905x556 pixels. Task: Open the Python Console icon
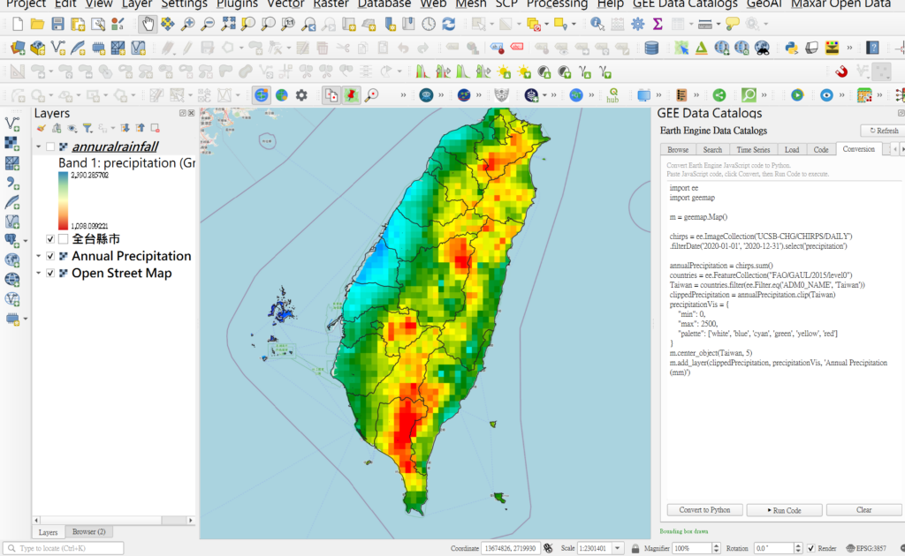791,48
